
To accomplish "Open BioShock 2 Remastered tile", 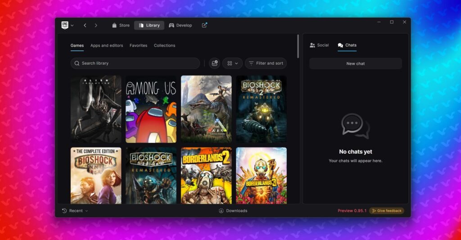I will coord(262,109).
